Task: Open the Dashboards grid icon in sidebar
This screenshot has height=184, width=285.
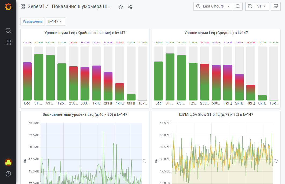Action: tap(8, 42)
